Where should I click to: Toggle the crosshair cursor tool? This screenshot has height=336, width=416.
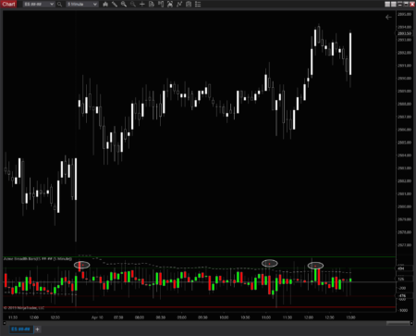142,4
